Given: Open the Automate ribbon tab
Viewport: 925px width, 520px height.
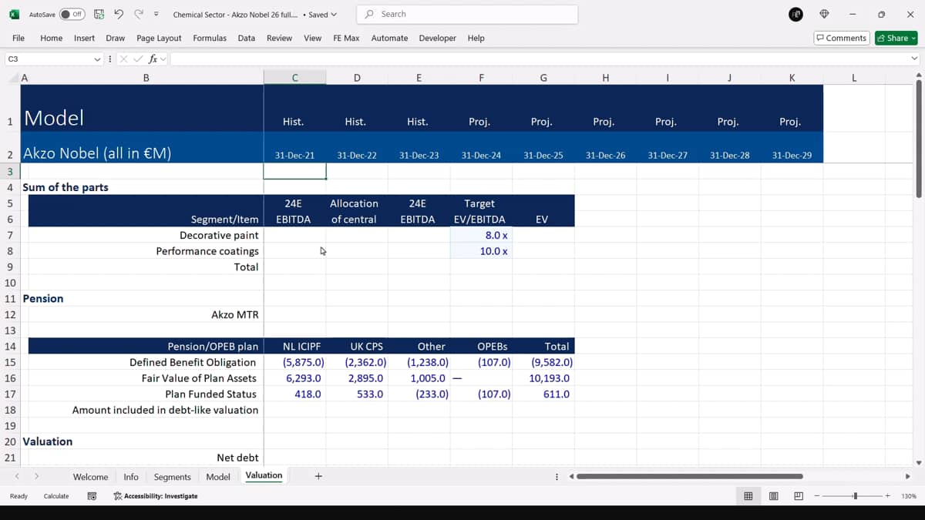Looking at the screenshot, I should (389, 38).
